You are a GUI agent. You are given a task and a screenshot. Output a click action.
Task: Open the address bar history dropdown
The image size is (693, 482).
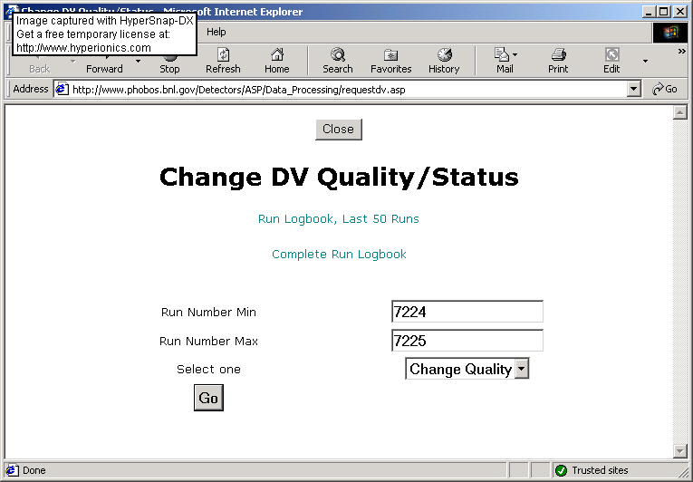634,89
